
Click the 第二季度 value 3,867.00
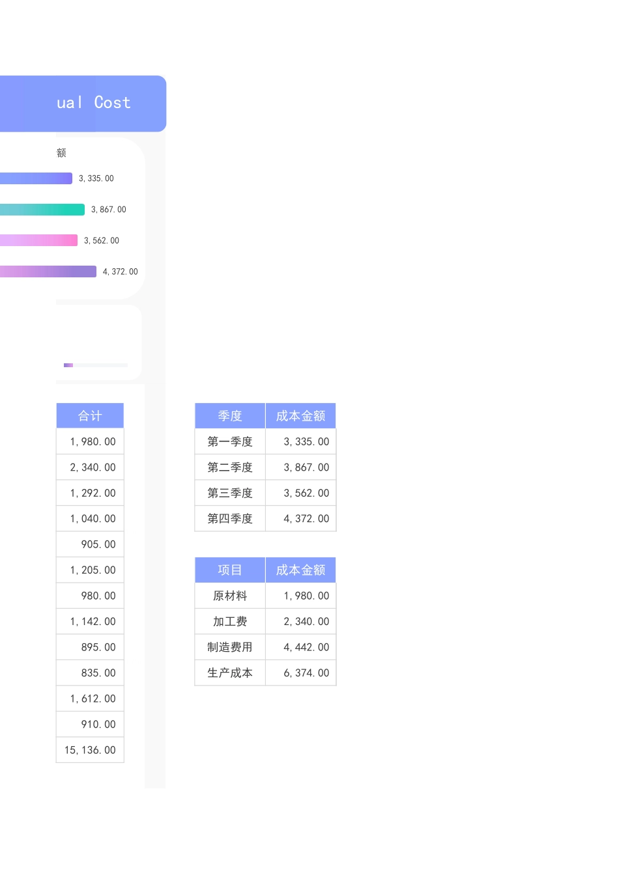(300, 467)
